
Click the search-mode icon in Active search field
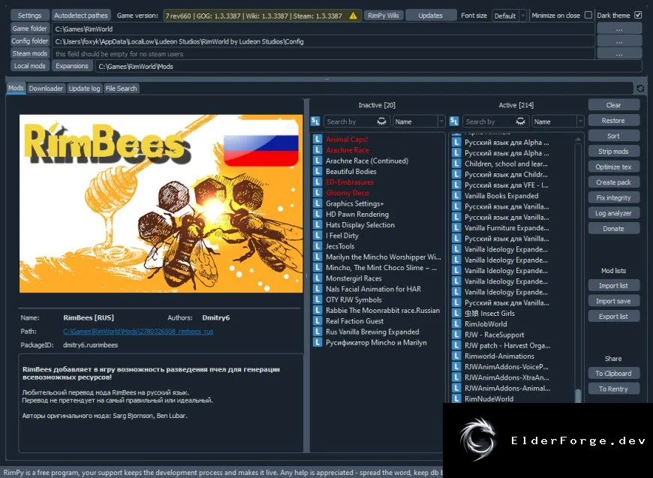pos(521,121)
